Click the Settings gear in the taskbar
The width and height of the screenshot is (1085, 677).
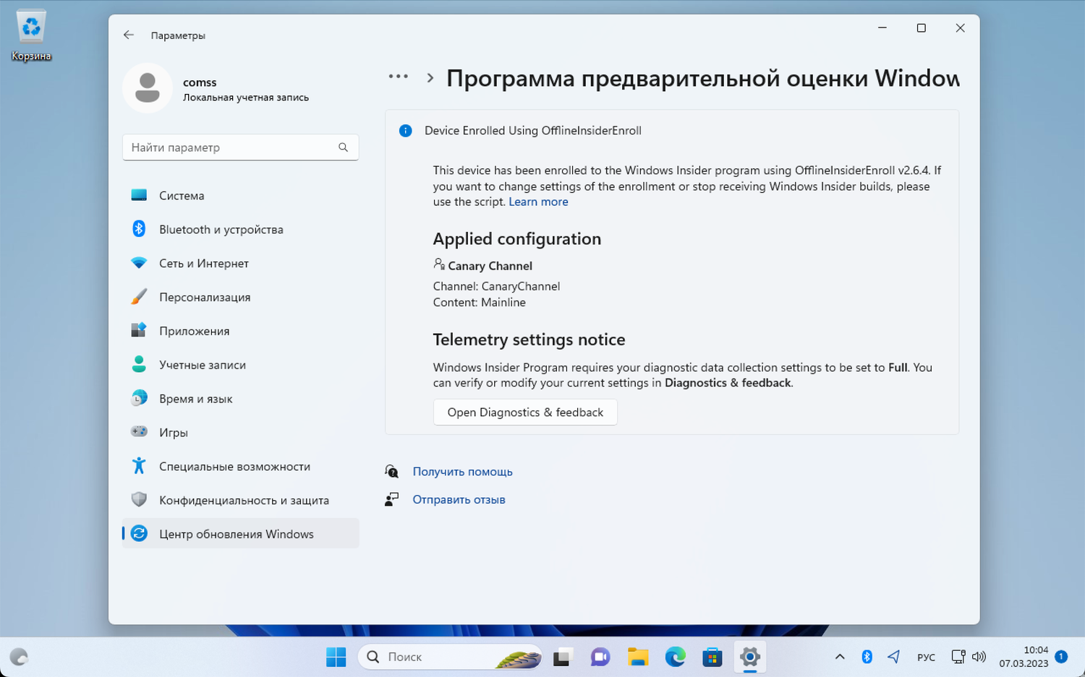750,657
